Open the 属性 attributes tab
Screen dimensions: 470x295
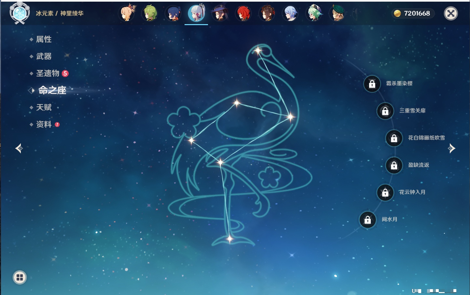(44, 39)
